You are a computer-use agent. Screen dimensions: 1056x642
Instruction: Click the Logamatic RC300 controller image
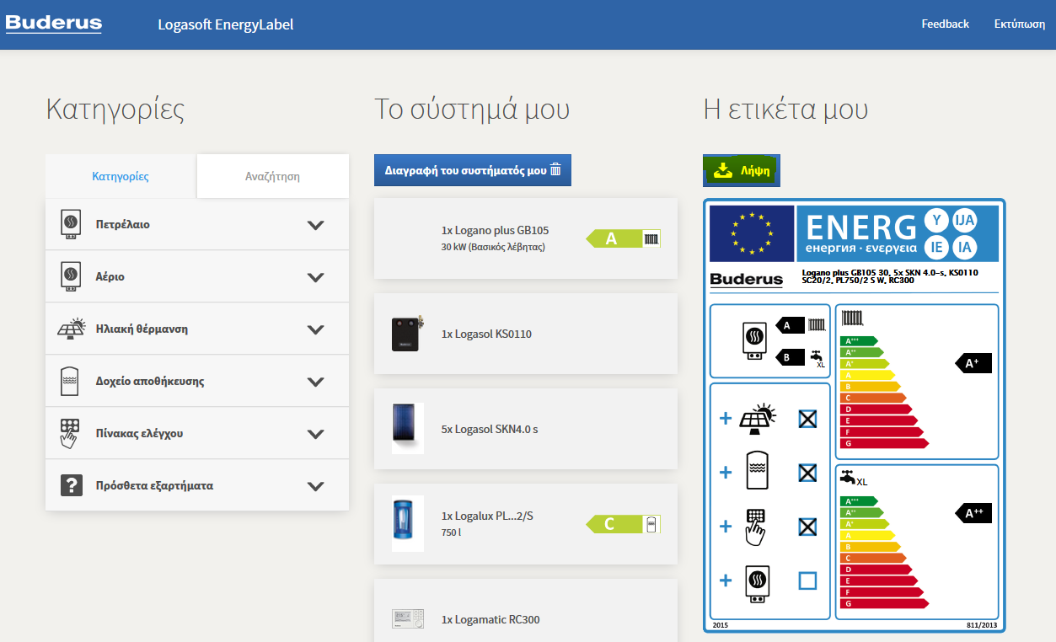pyautogui.click(x=408, y=619)
